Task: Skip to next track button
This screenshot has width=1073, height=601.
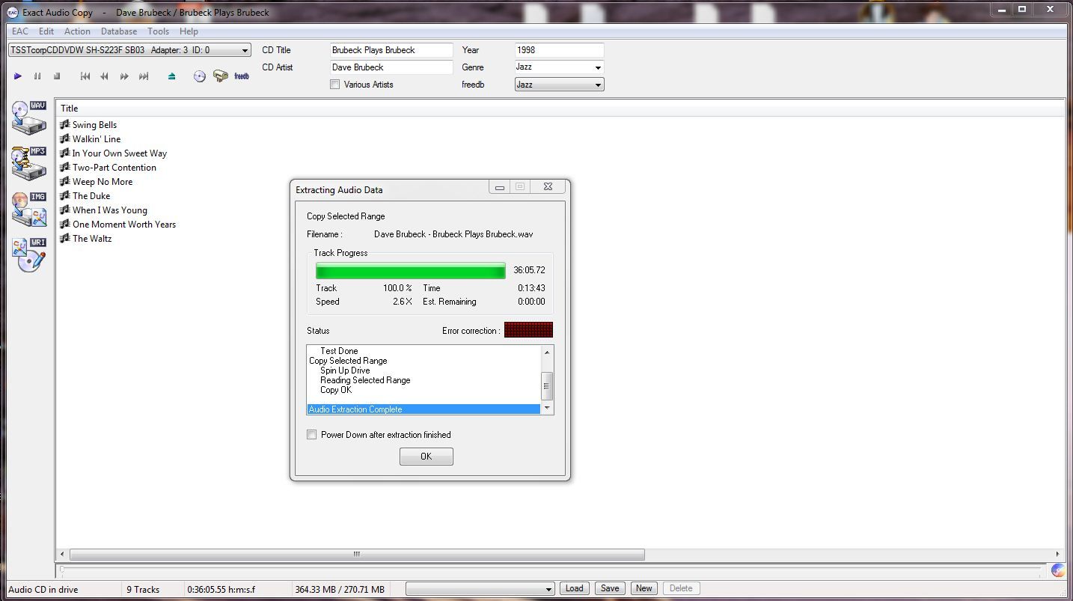Action: (144, 76)
